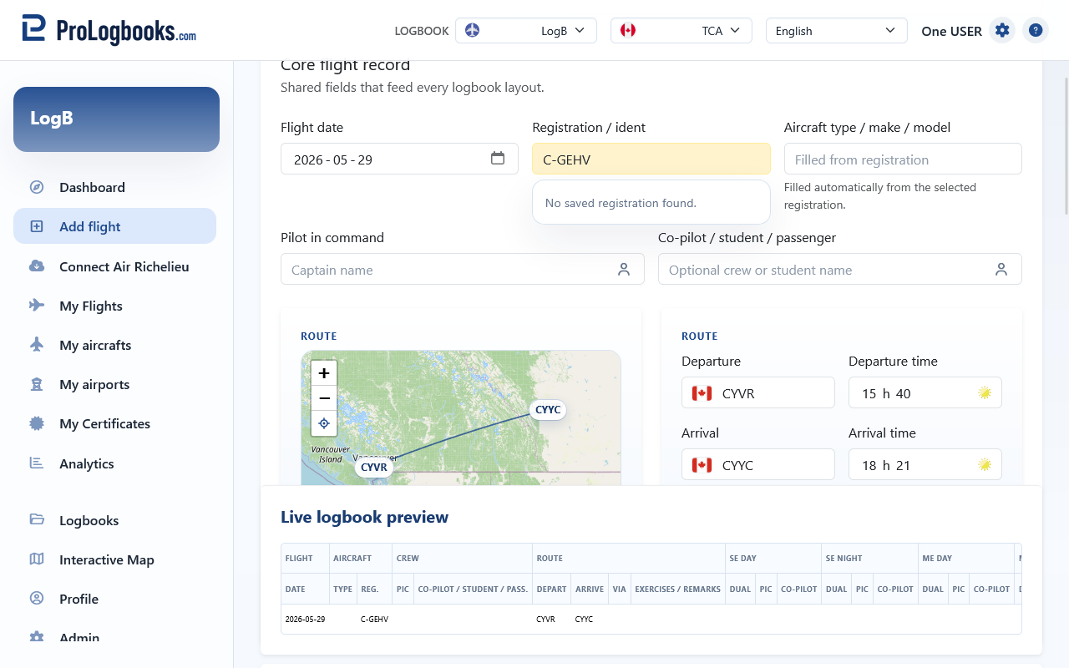Click the My aircrafts plane icon
This screenshot has height=668, width=1069.
click(37, 345)
